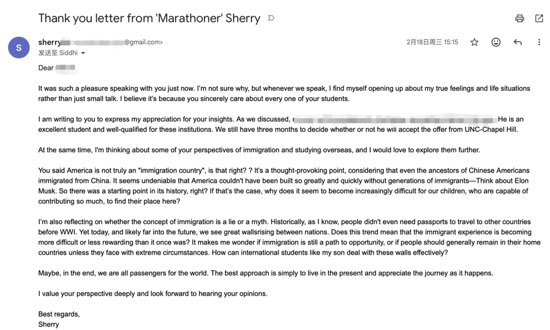Print this email with the printer icon
Image resolution: width=550 pixels, height=330 pixels.
(x=519, y=18)
